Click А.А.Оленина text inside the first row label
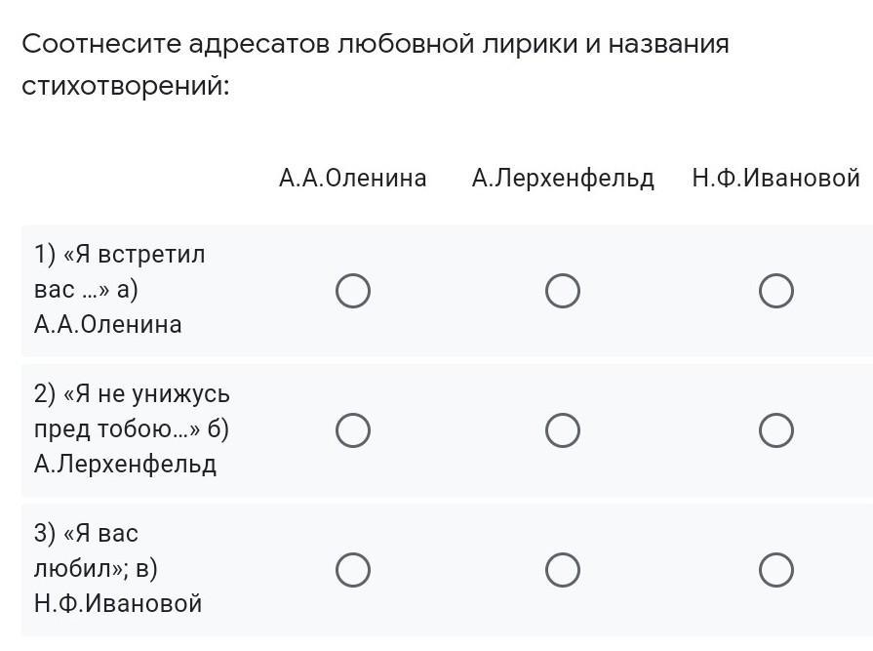 tap(108, 324)
